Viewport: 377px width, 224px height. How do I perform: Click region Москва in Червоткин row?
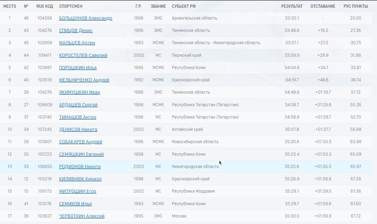[x=179, y=216]
